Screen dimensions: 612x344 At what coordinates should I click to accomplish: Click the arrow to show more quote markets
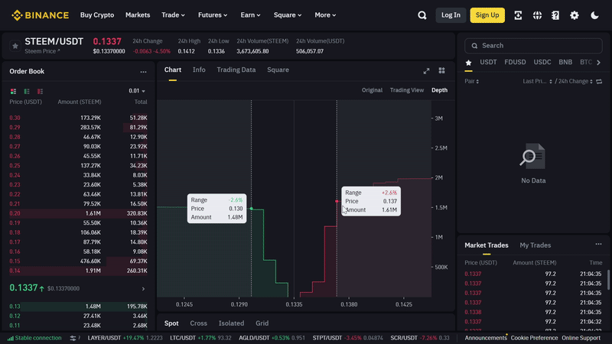[x=599, y=63]
